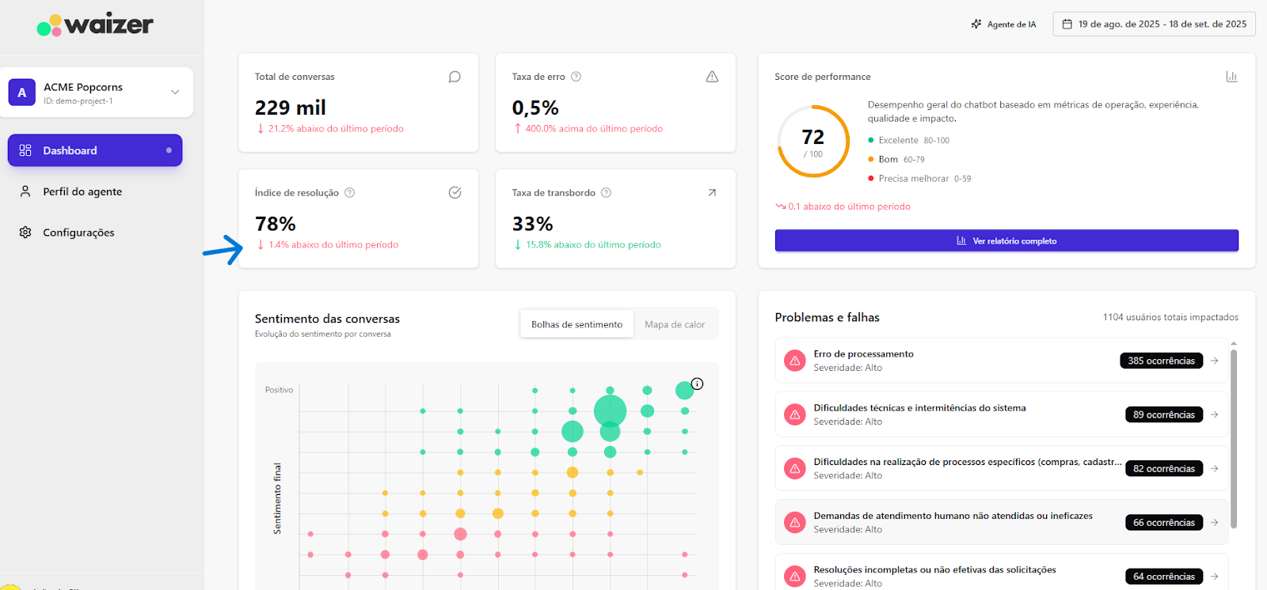Open the date range picker

pos(1154,25)
